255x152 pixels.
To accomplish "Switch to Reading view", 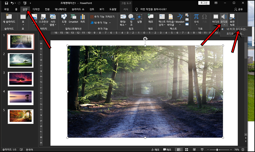I will [x=194, y=150].
